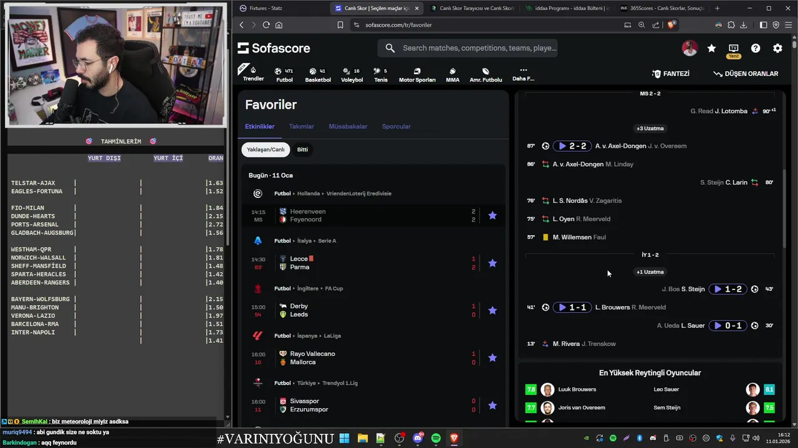798x448 pixels.
Task: Switch to the Takımlar tab
Action: [x=301, y=126]
